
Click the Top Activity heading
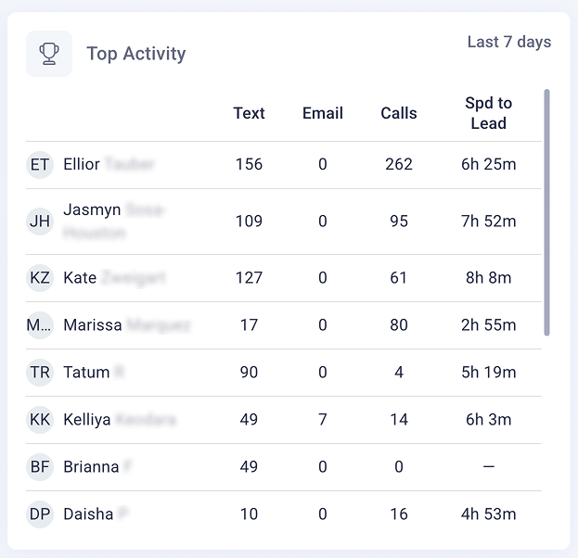(x=136, y=54)
